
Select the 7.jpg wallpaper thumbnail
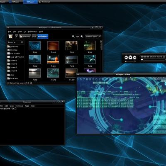[71, 60]
